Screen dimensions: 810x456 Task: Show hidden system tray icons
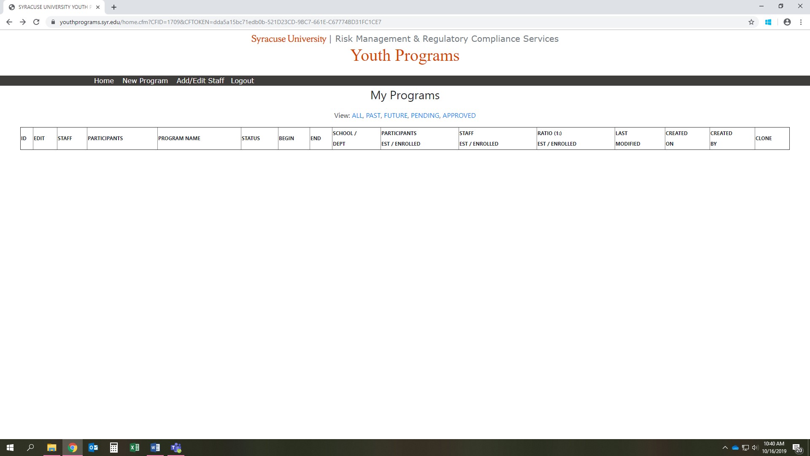click(x=725, y=448)
